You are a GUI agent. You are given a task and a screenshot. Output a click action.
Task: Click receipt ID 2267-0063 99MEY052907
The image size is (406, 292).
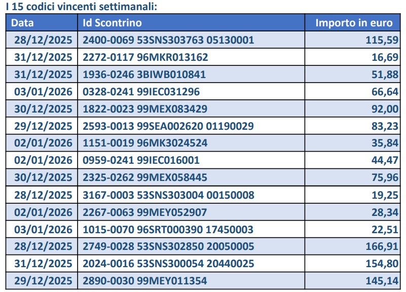click(145, 212)
